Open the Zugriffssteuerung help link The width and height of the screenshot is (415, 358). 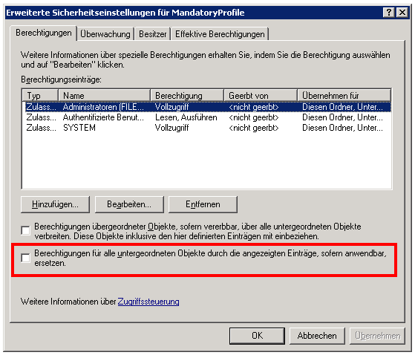click(x=148, y=302)
